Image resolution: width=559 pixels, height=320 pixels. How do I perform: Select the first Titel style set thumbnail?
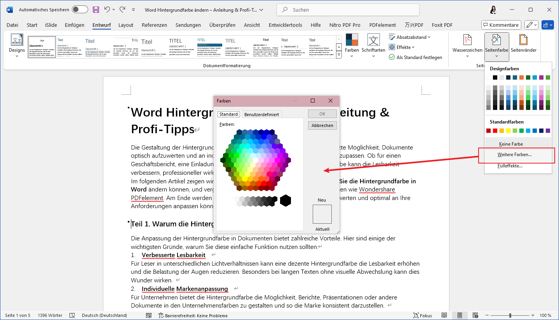click(42, 47)
